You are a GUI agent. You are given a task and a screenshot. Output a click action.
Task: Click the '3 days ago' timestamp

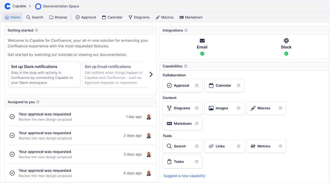(x=133, y=154)
